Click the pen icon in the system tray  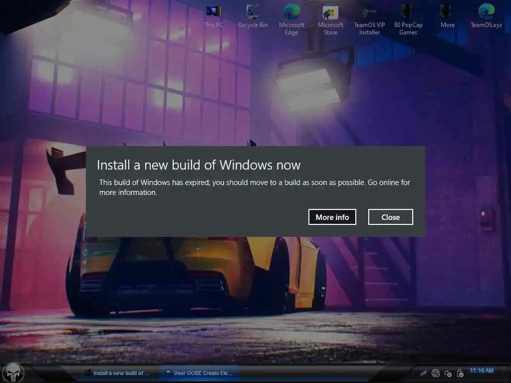click(x=423, y=373)
